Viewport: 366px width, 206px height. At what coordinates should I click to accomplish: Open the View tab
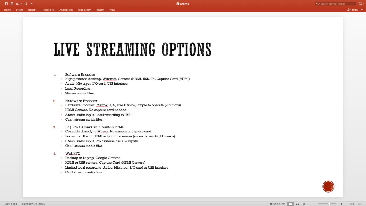pos(112,10)
